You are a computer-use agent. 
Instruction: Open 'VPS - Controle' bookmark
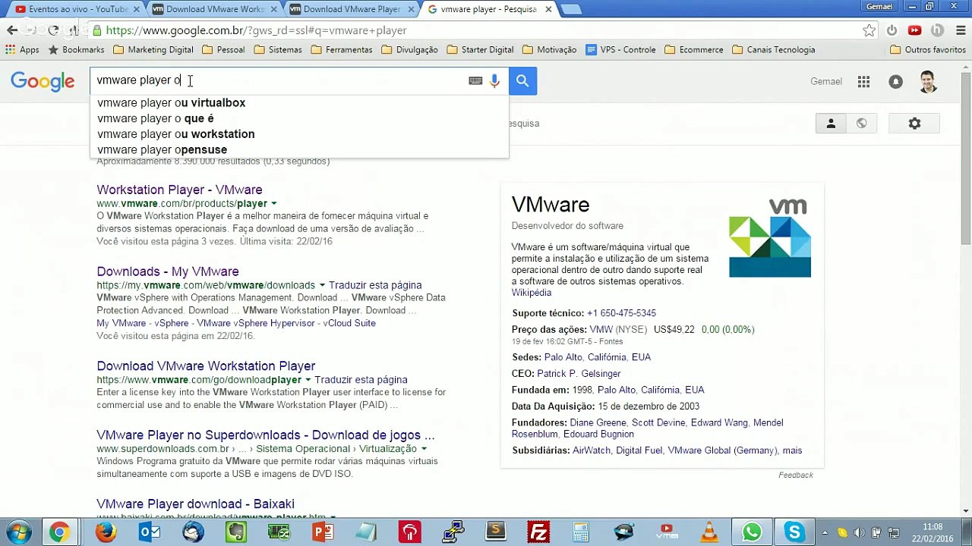click(621, 50)
